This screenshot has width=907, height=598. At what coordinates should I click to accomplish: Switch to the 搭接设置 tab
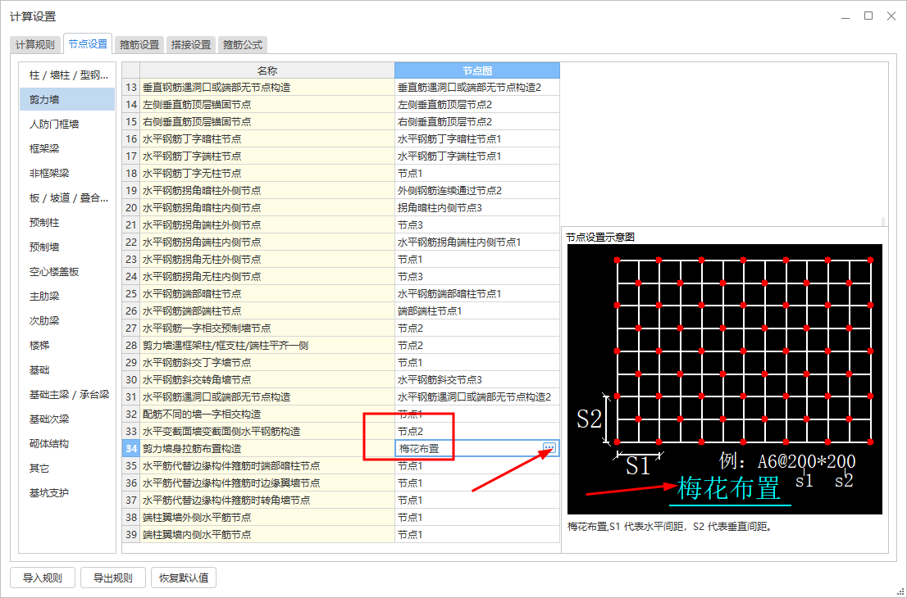pos(191,44)
